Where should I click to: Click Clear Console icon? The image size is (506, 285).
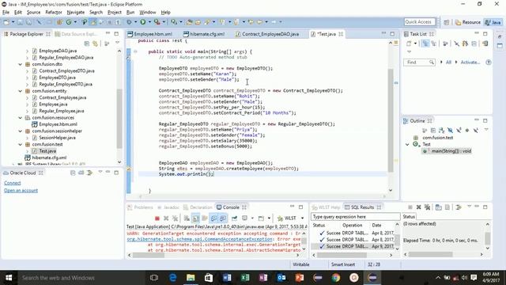point(187,218)
